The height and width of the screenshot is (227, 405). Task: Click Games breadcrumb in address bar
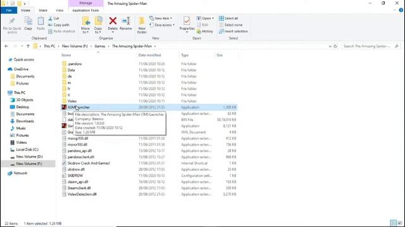point(100,46)
